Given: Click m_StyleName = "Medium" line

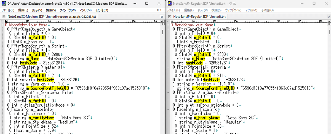Looking at the screenshot, I should [x=43, y=121].
